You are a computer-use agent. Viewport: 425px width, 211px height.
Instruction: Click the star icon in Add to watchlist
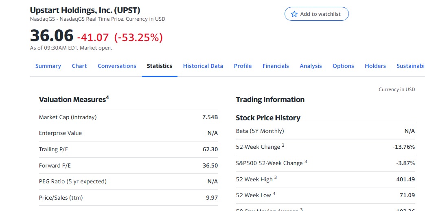294,14
